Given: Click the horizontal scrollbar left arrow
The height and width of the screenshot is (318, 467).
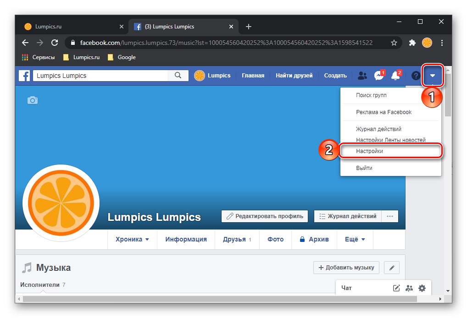Looking at the screenshot, I should coord(19,299).
